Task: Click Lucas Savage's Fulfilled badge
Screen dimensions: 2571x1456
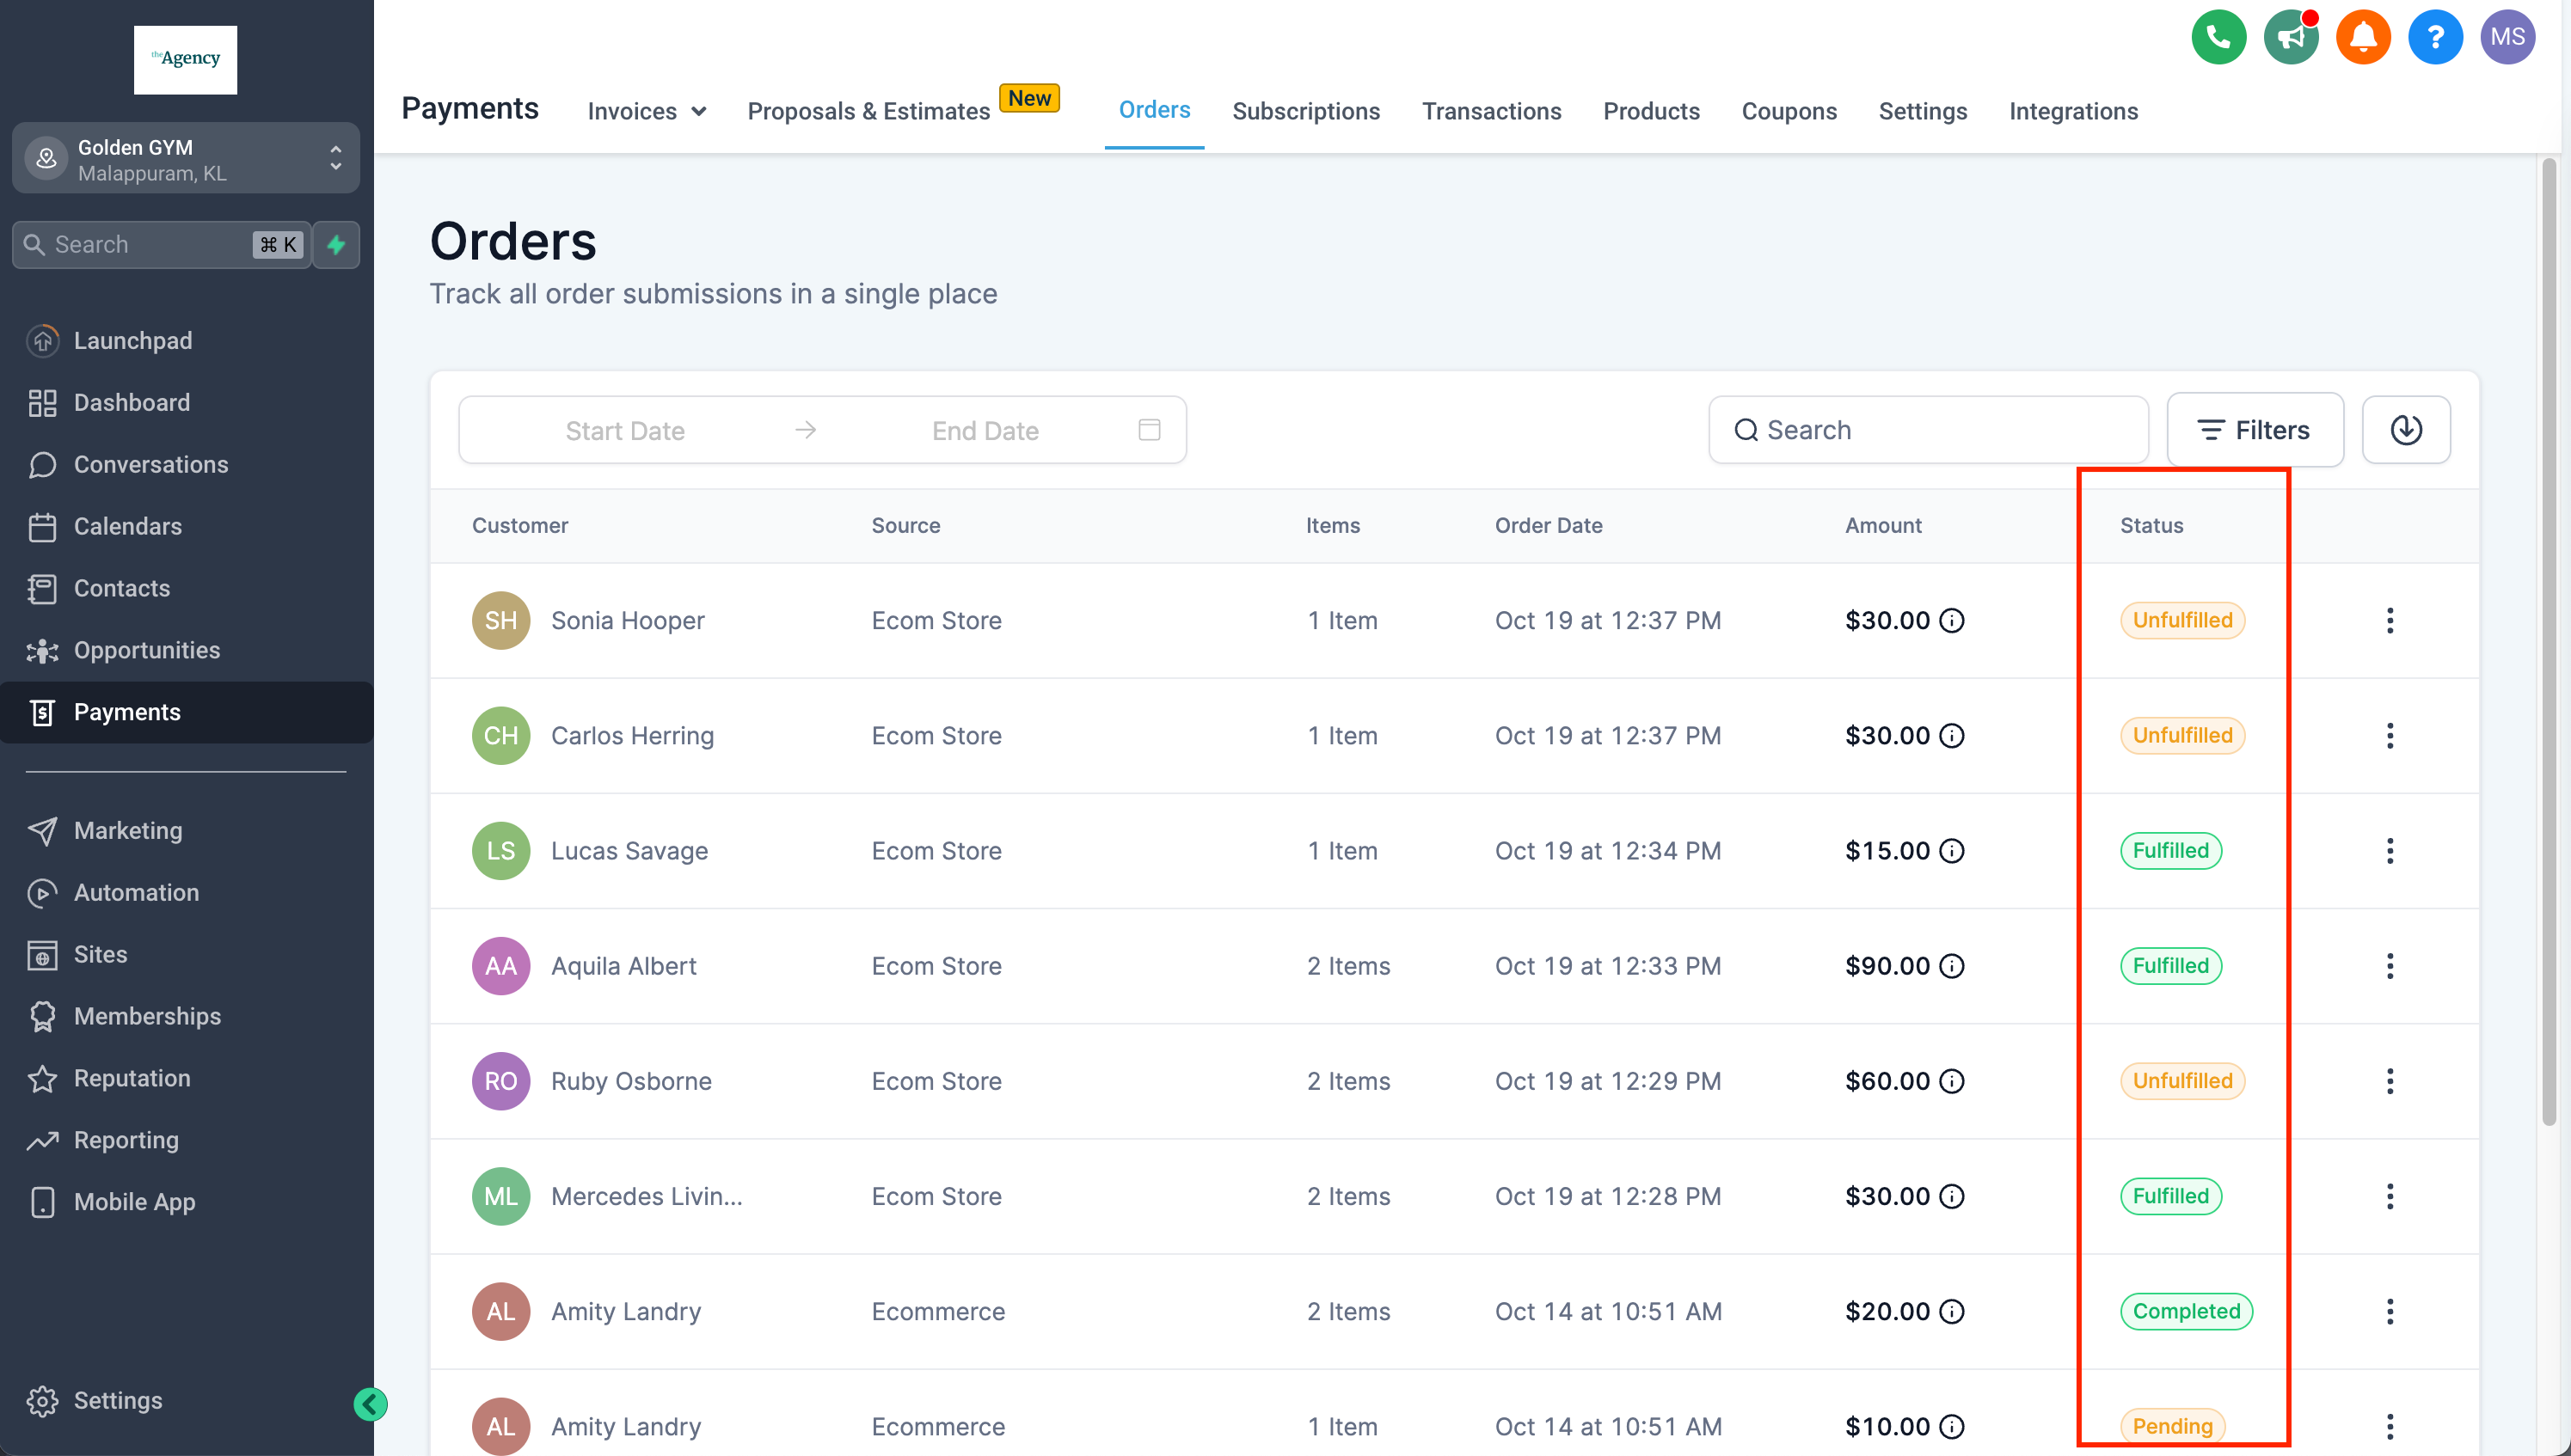Action: pos(2169,851)
